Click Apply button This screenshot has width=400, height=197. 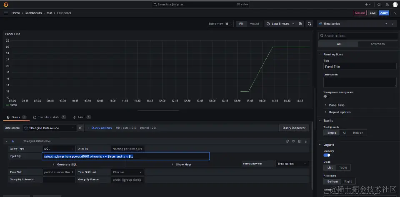[x=384, y=13]
